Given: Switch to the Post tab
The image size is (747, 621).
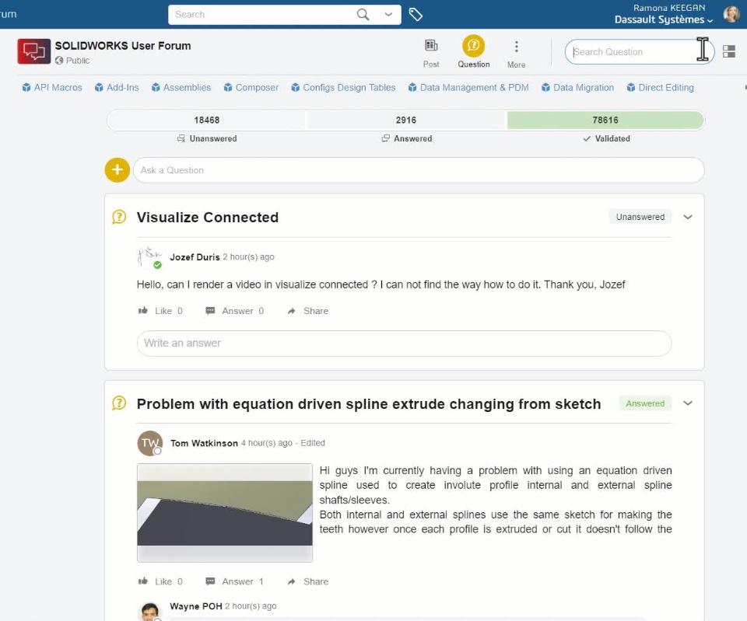Looking at the screenshot, I should (x=430, y=53).
